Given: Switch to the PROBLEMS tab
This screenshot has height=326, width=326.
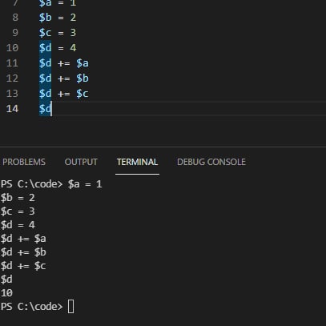Looking at the screenshot, I should click(24, 162).
